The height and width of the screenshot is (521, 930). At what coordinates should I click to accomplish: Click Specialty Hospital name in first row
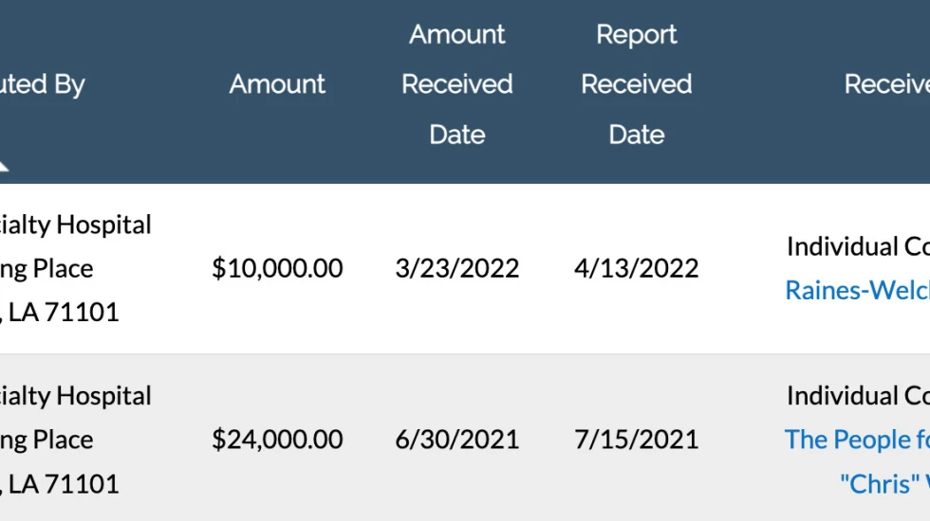pyautogui.click(x=76, y=225)
